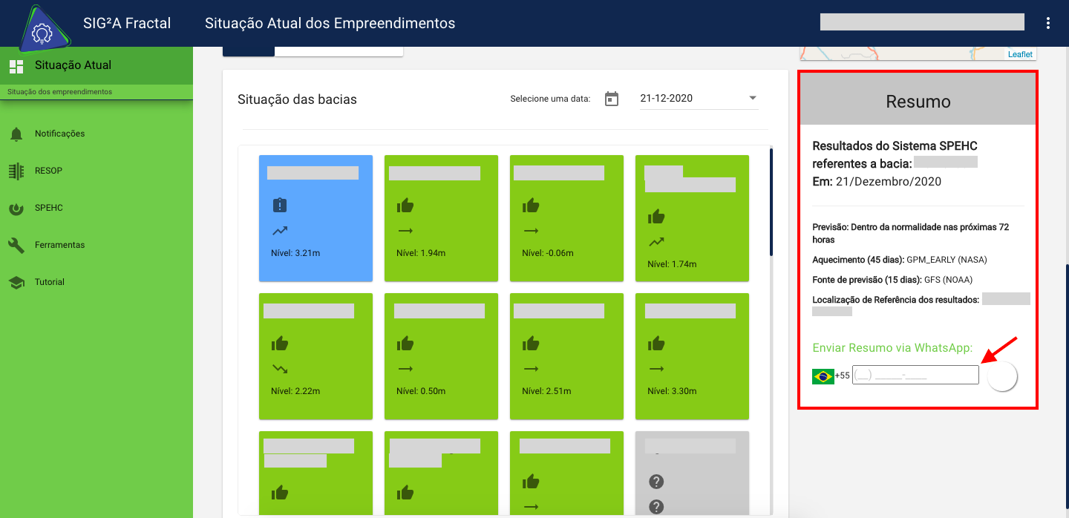The image size is (1069, 518).
Task: Click the "+55" country code
Action: (843, 376)
